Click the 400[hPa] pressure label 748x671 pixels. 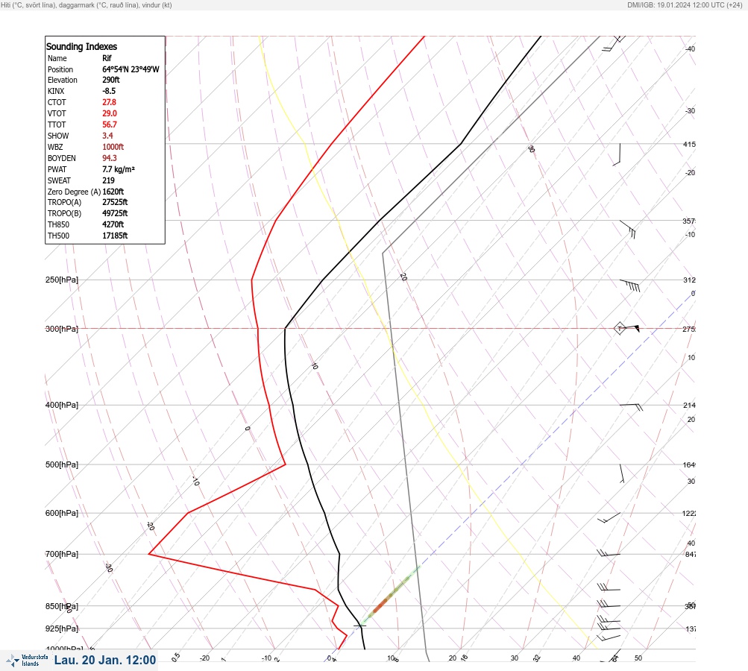pos(62,405)
